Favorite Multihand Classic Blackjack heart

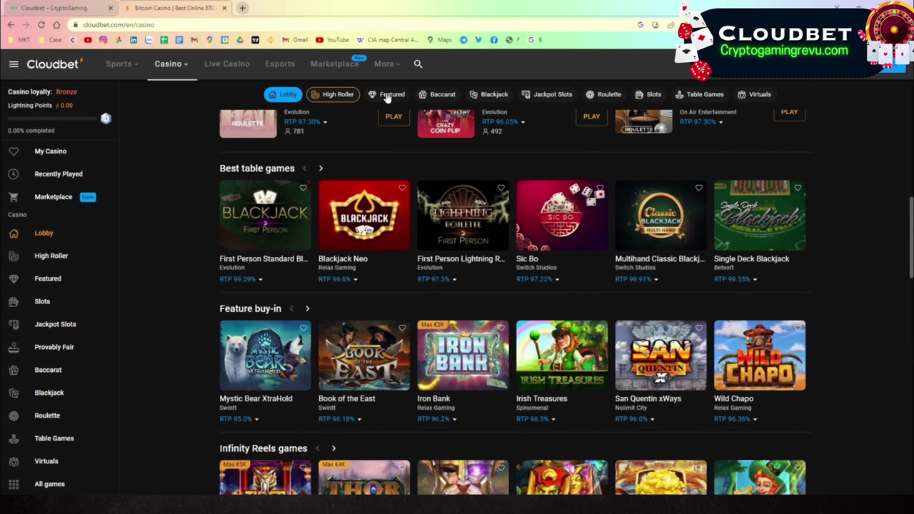[x=698, y=188]
